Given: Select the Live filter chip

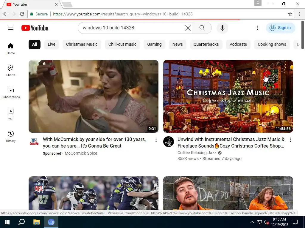Looking at the screenshot, I should tap(52, 45).
